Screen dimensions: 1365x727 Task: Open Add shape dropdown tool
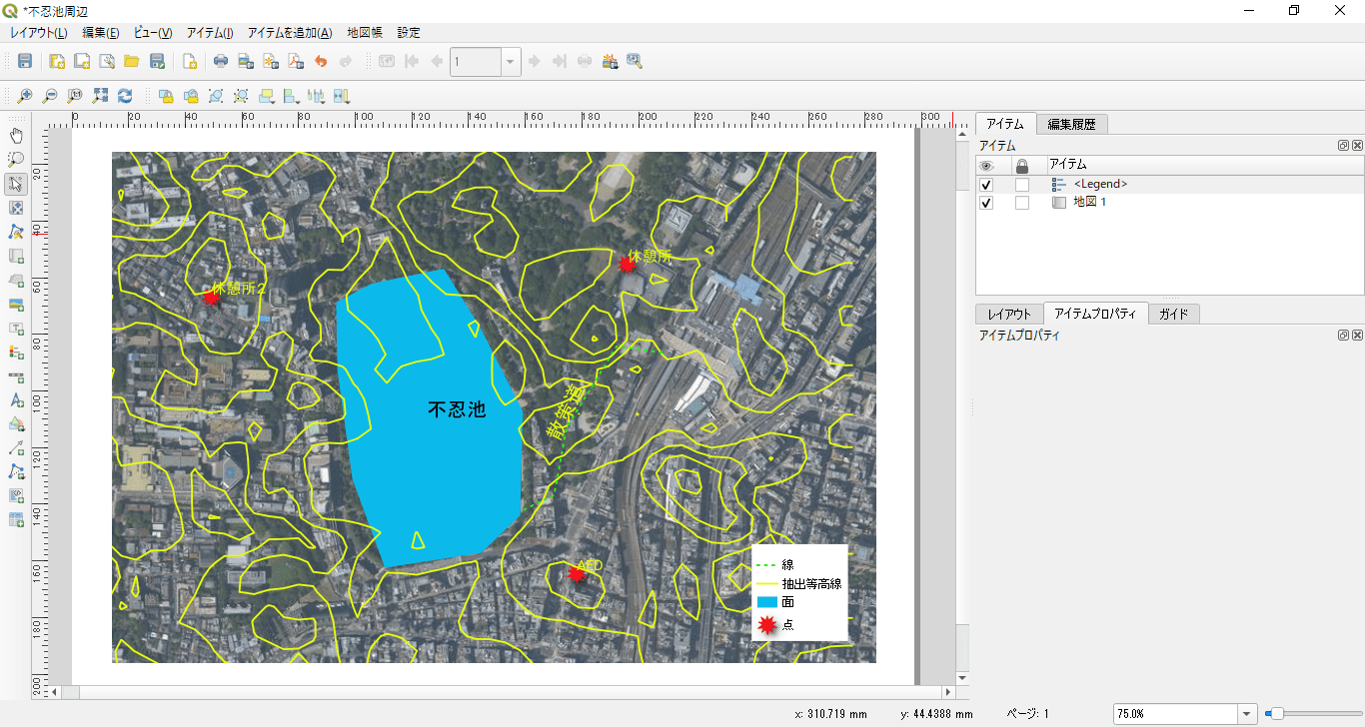[16, 423]
